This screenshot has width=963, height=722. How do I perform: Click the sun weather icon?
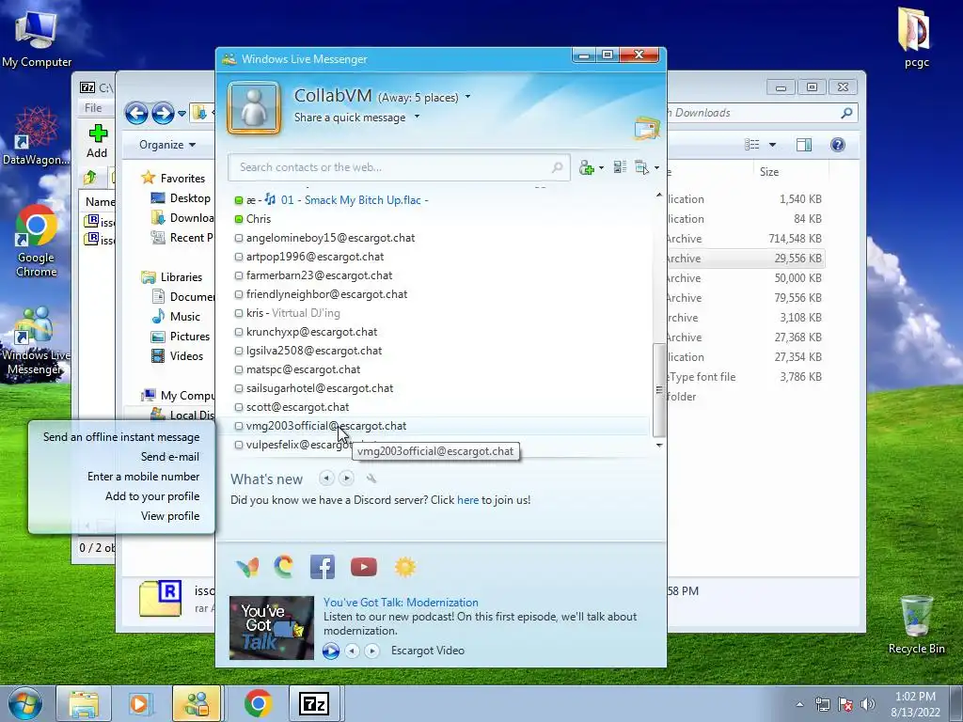pos(404,567)
